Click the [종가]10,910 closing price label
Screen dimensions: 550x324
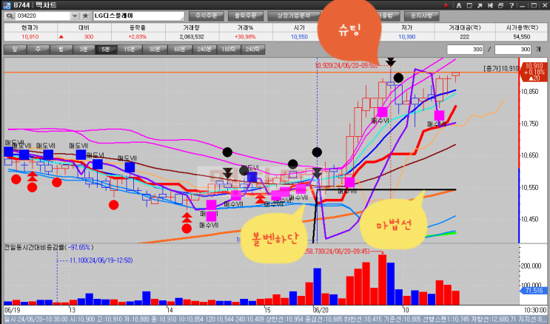tap(500, 69)
